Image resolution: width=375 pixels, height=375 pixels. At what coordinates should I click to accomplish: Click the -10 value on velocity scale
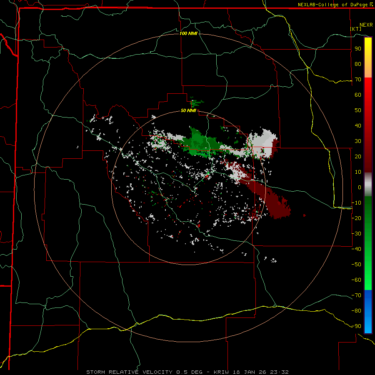pos(356,203)
